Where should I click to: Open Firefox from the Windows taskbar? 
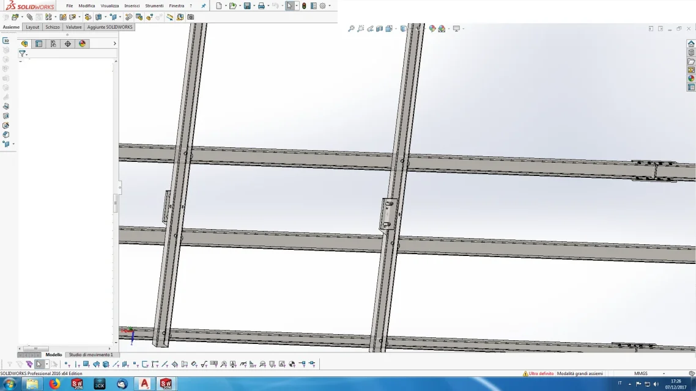point(54,384)
